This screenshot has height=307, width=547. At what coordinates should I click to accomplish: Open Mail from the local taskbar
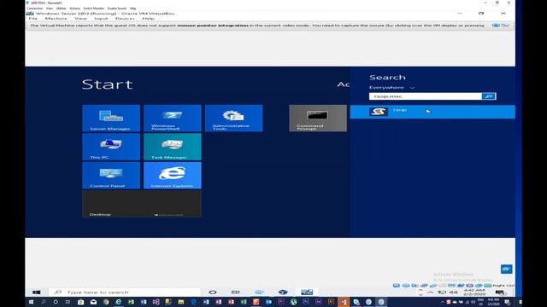click(93, 302)
